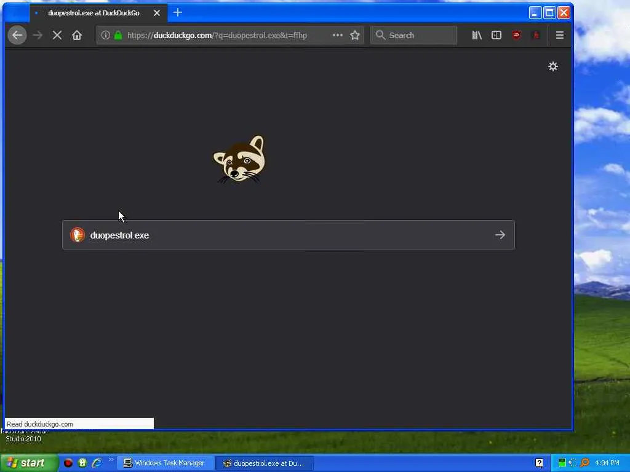Click the question mark tray icon

[x=539, y=463]
